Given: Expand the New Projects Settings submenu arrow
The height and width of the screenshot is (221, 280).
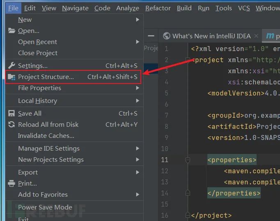Looking at the screenshot, I should pos(138,159).
